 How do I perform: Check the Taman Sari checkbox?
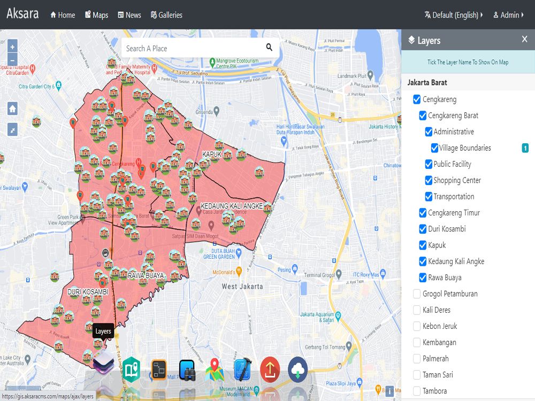417,375
